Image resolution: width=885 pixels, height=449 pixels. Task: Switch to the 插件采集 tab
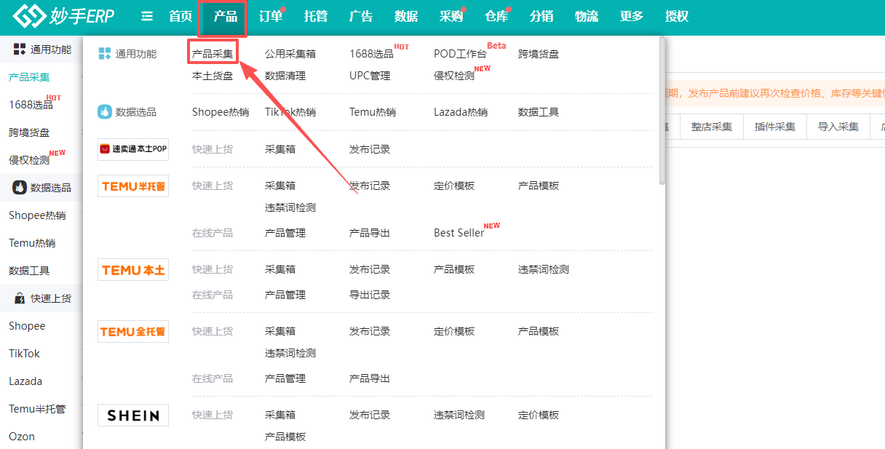pos(774,127)
